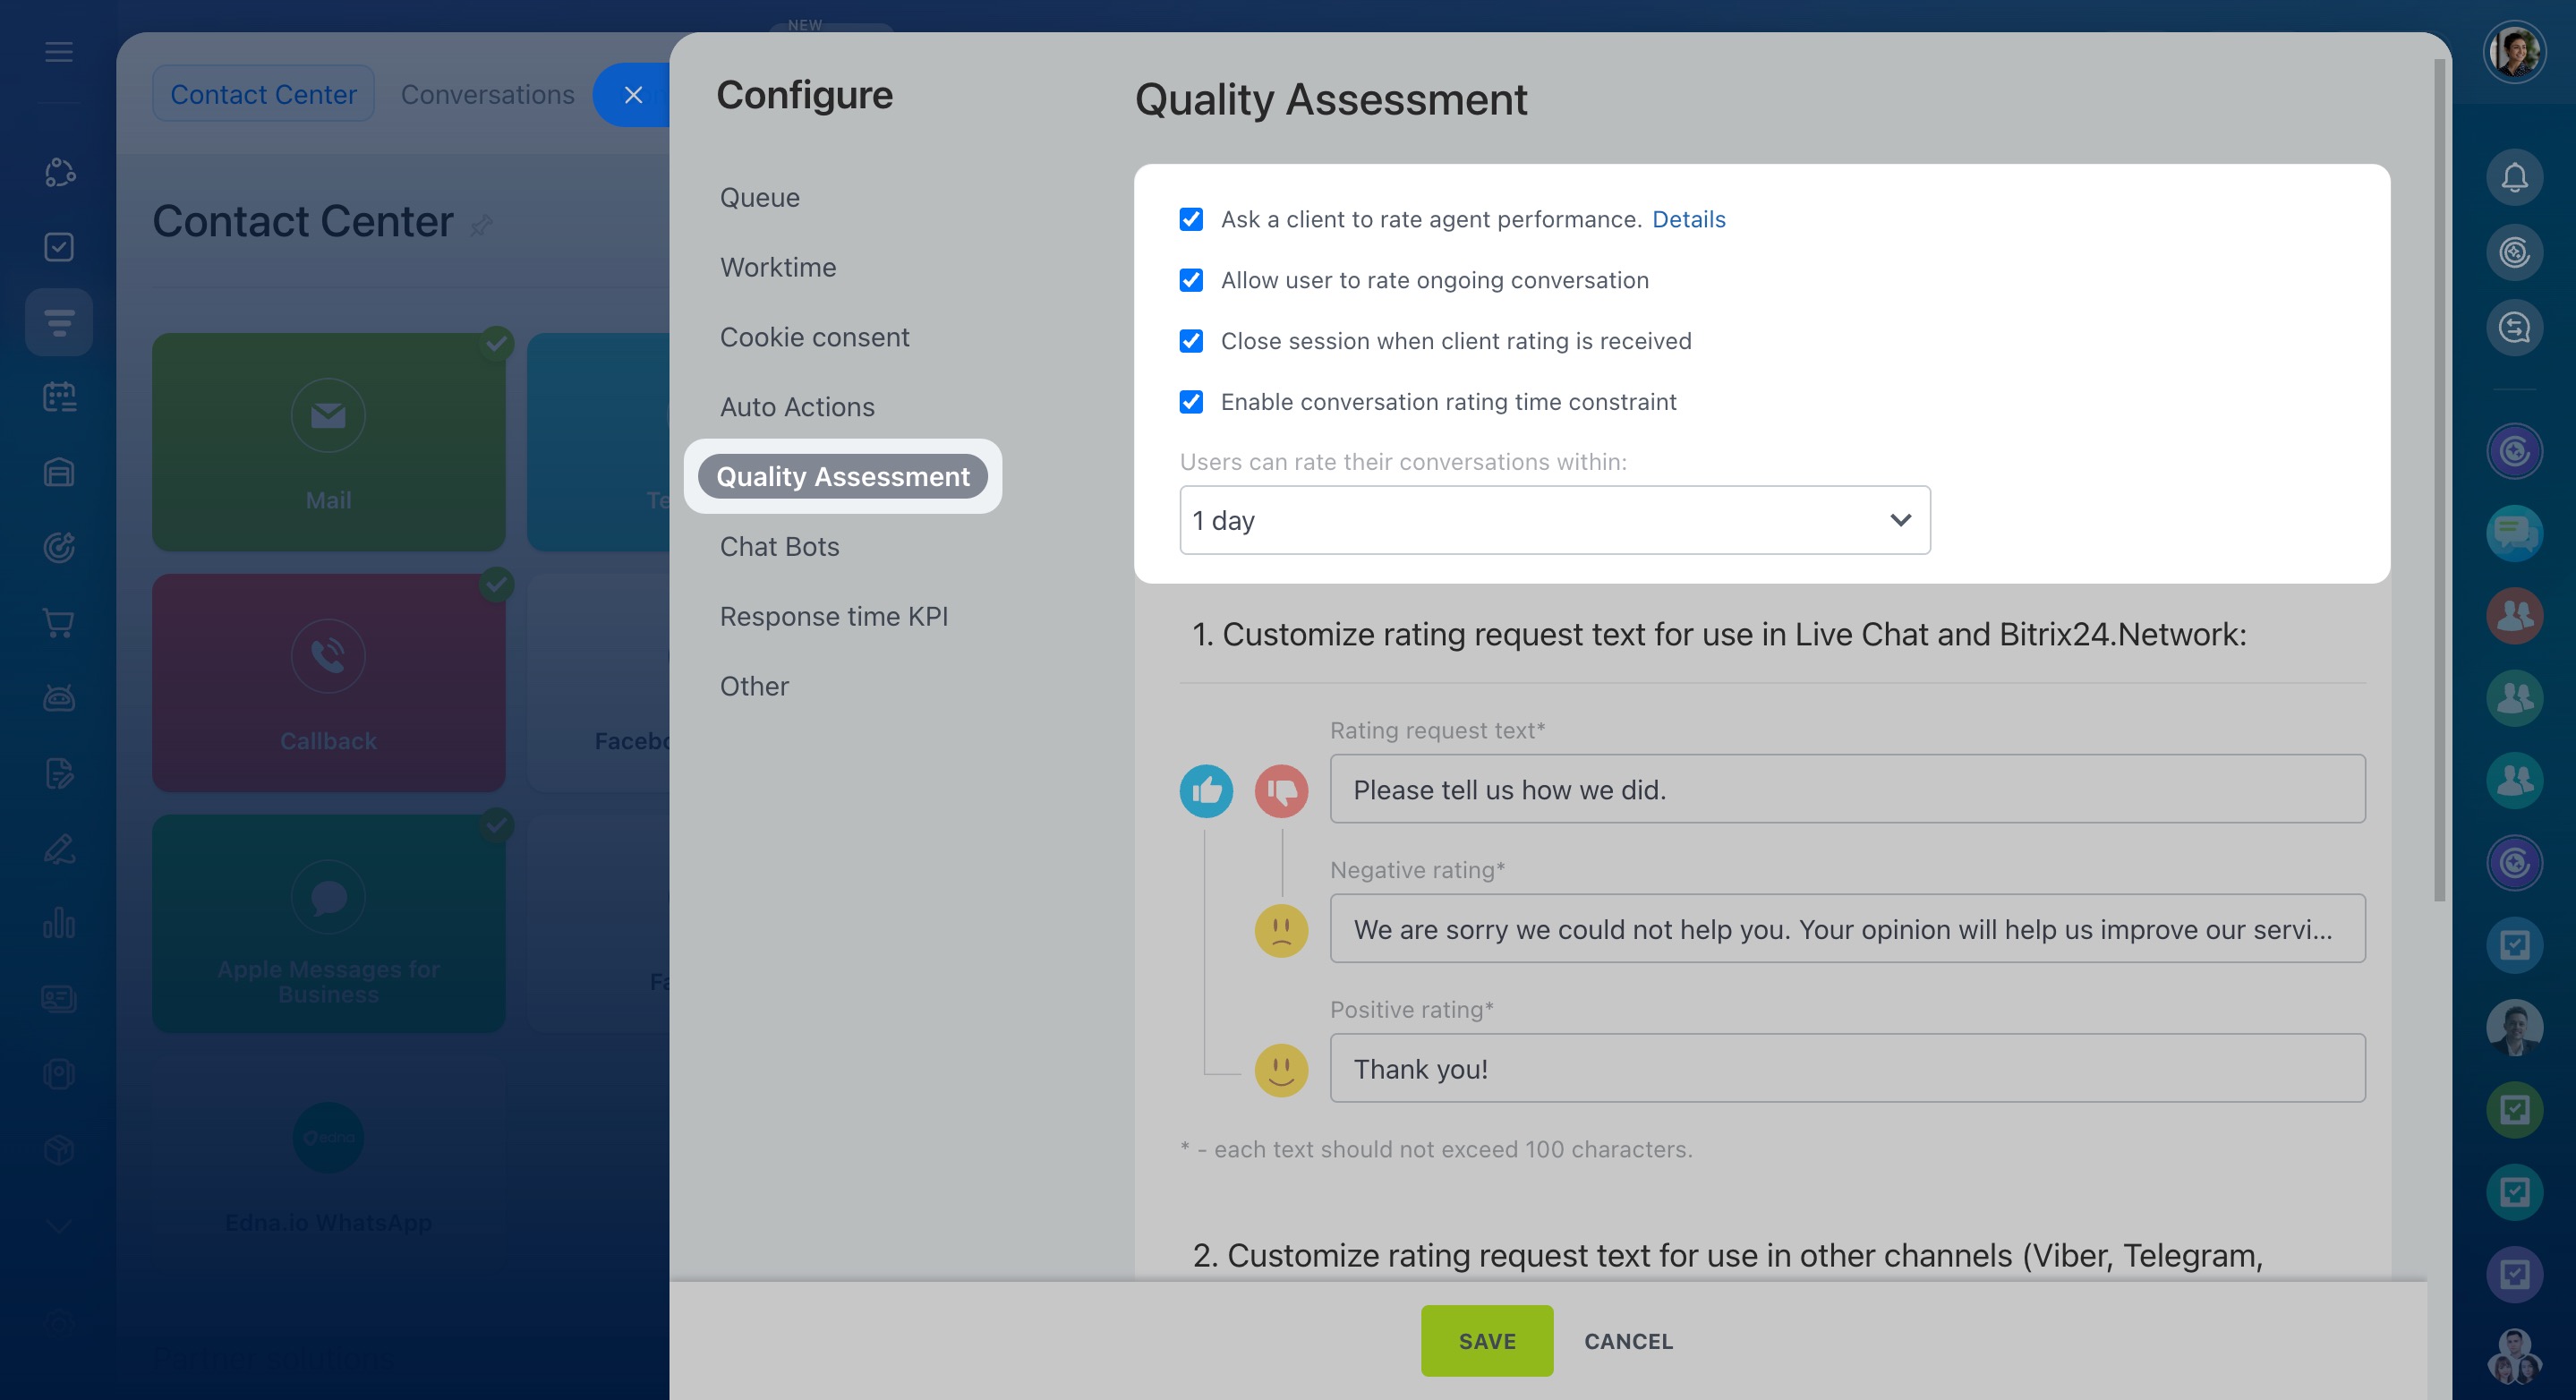Uncheck Enable conversation rating time constraint

[1191, 402]
